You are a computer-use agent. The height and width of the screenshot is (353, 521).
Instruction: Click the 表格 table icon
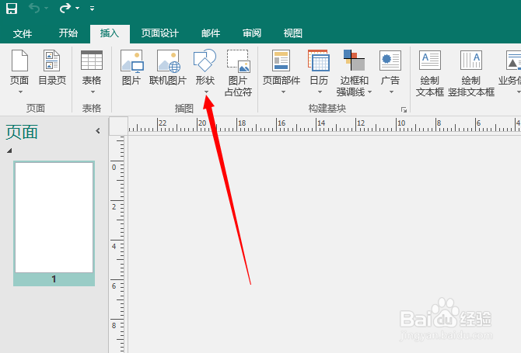click(92, 61)
